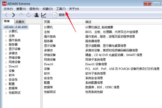Select the 计算机 row in page list
Screen dimensions: 162x108
pyautogui.click(x=102, y=27)
